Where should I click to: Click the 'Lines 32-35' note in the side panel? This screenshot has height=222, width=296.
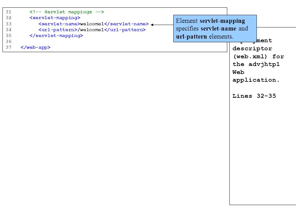[254, 96]
